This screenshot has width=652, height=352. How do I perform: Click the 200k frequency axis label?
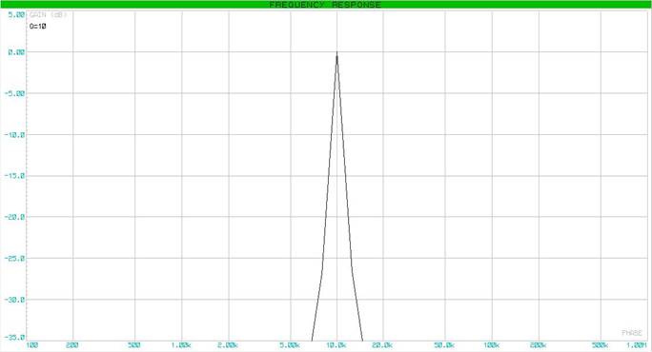538,345
